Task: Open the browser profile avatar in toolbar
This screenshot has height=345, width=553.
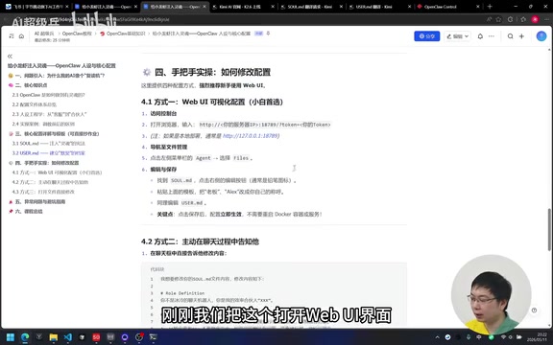Action: [536, 19]
